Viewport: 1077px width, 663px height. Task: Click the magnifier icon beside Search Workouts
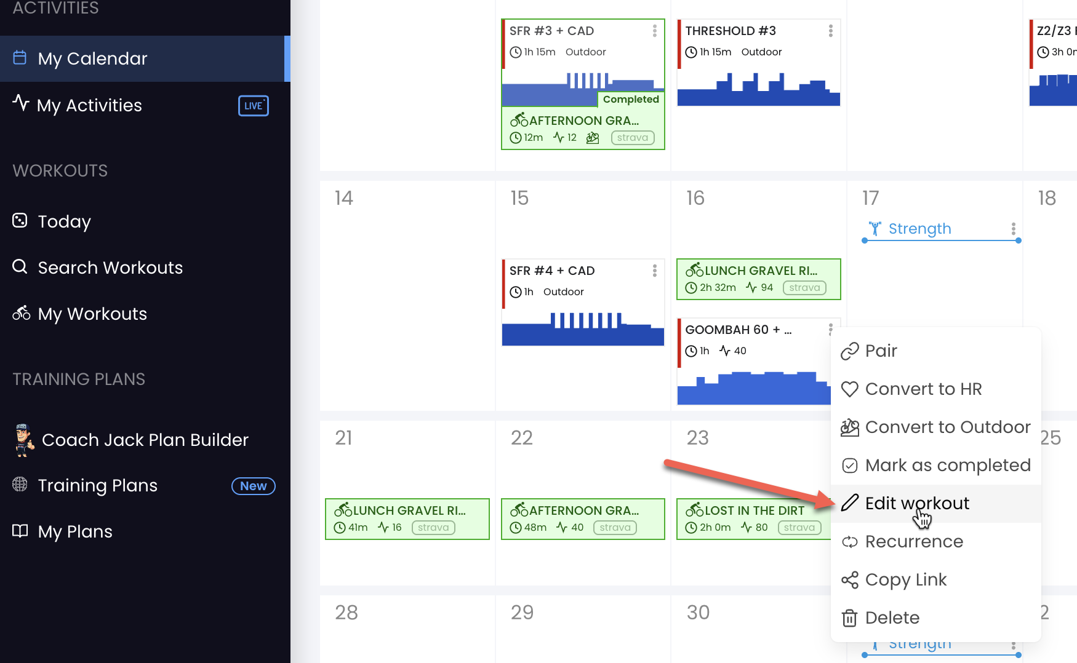[20, 266]
